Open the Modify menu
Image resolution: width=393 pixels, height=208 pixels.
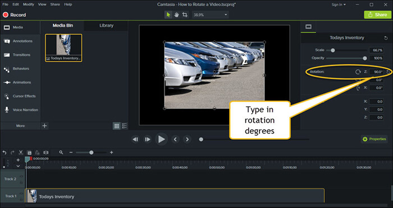click(x=29, y=4)
